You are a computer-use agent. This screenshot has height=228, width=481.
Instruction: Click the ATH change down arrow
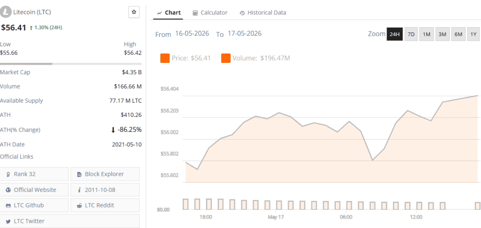click(113, 130)
